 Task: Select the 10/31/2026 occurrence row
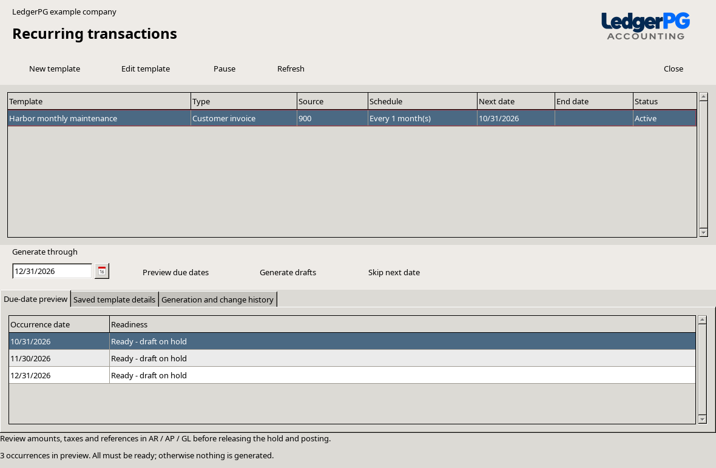tap(352, 341)
